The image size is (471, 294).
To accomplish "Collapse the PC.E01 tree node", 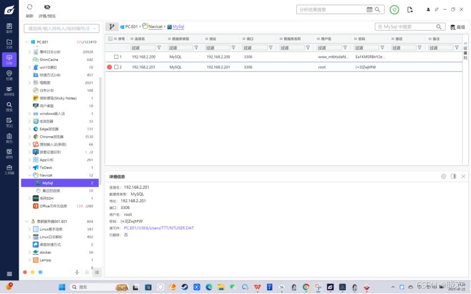I will [x=27, y=42].
